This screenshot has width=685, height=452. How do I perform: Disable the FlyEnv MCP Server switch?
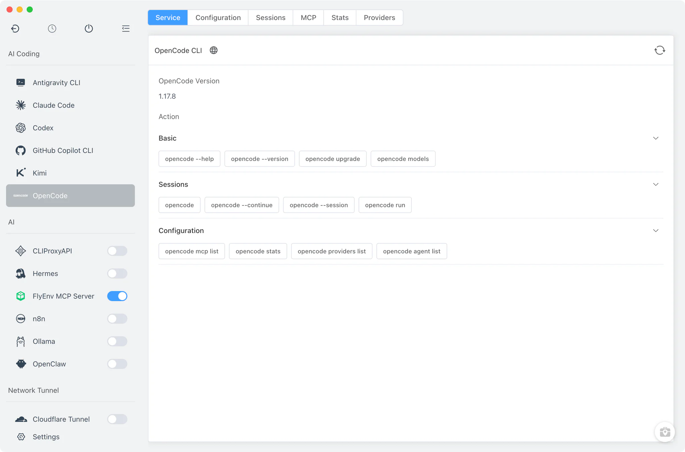click(117, 296)
